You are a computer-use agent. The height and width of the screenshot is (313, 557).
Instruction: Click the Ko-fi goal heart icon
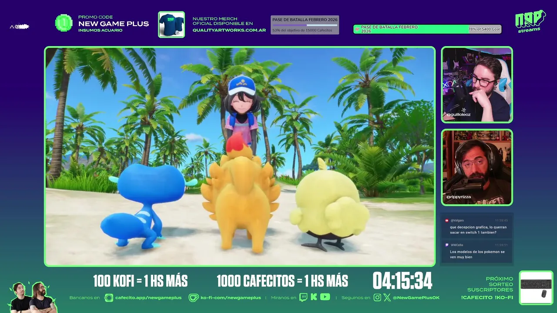[357, 29]
